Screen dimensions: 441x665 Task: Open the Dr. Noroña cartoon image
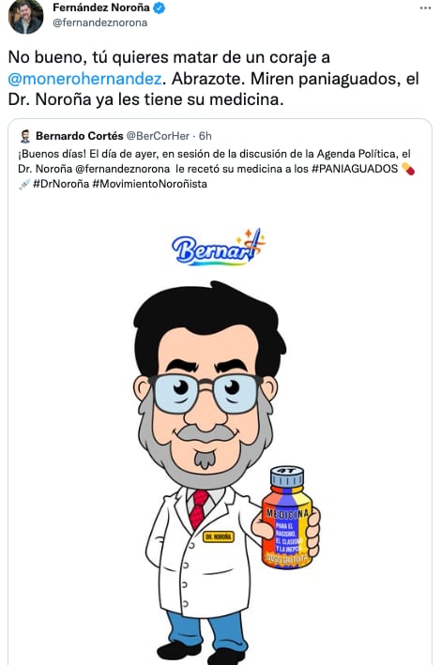click(220, 432)
